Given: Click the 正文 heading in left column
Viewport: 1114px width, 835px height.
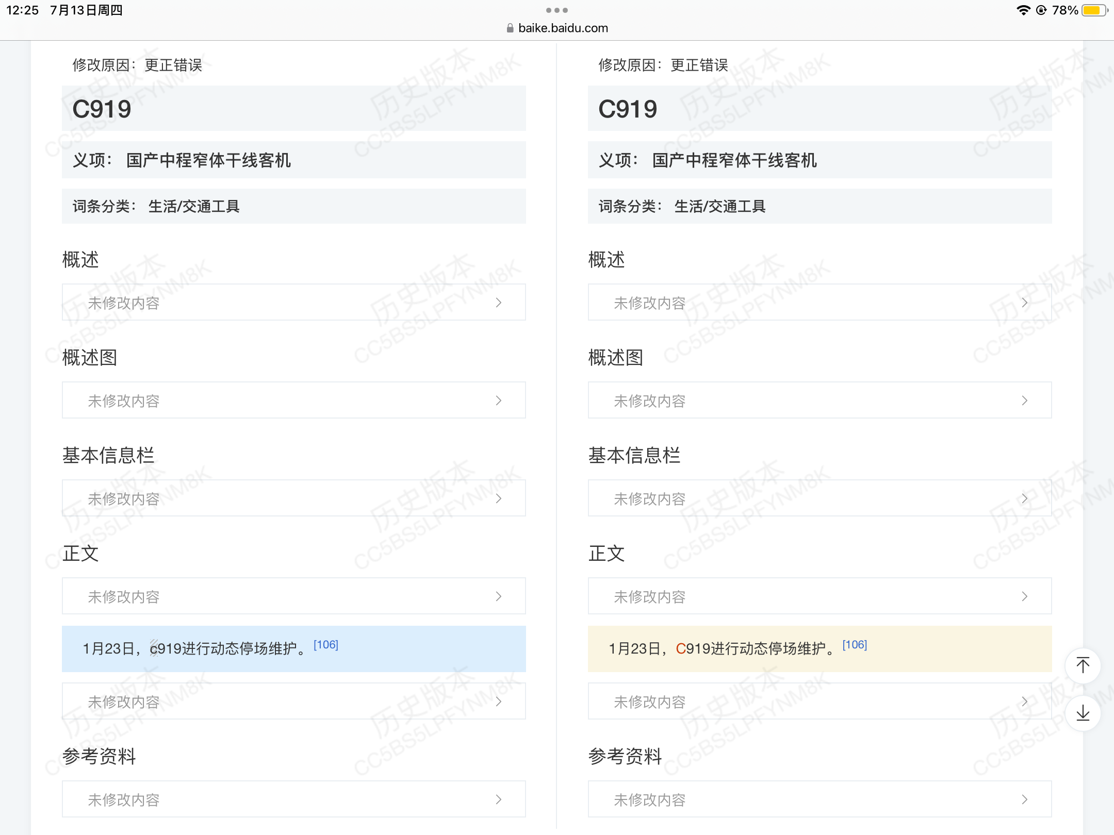Looking at the screenshot, I should point(80,554).
